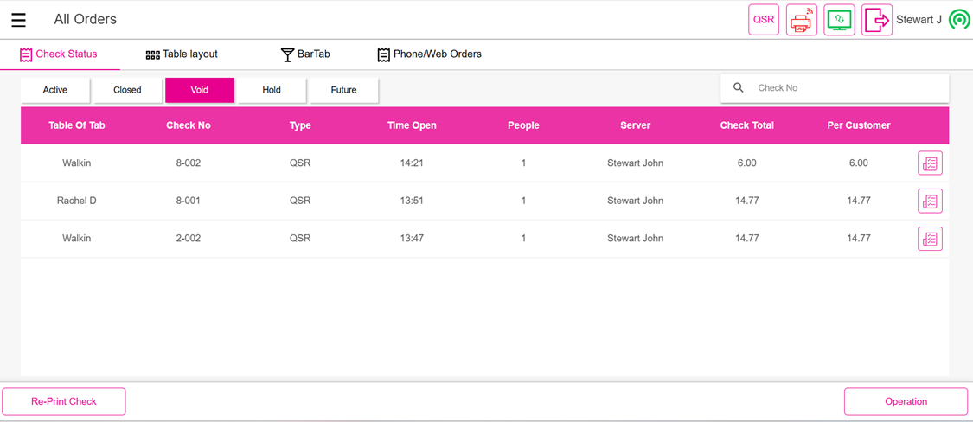The height and width of the screenshot is (422, 973).
Task: Open check details for check 8-002
Action: pyautogui.click(x=930, y=163)
